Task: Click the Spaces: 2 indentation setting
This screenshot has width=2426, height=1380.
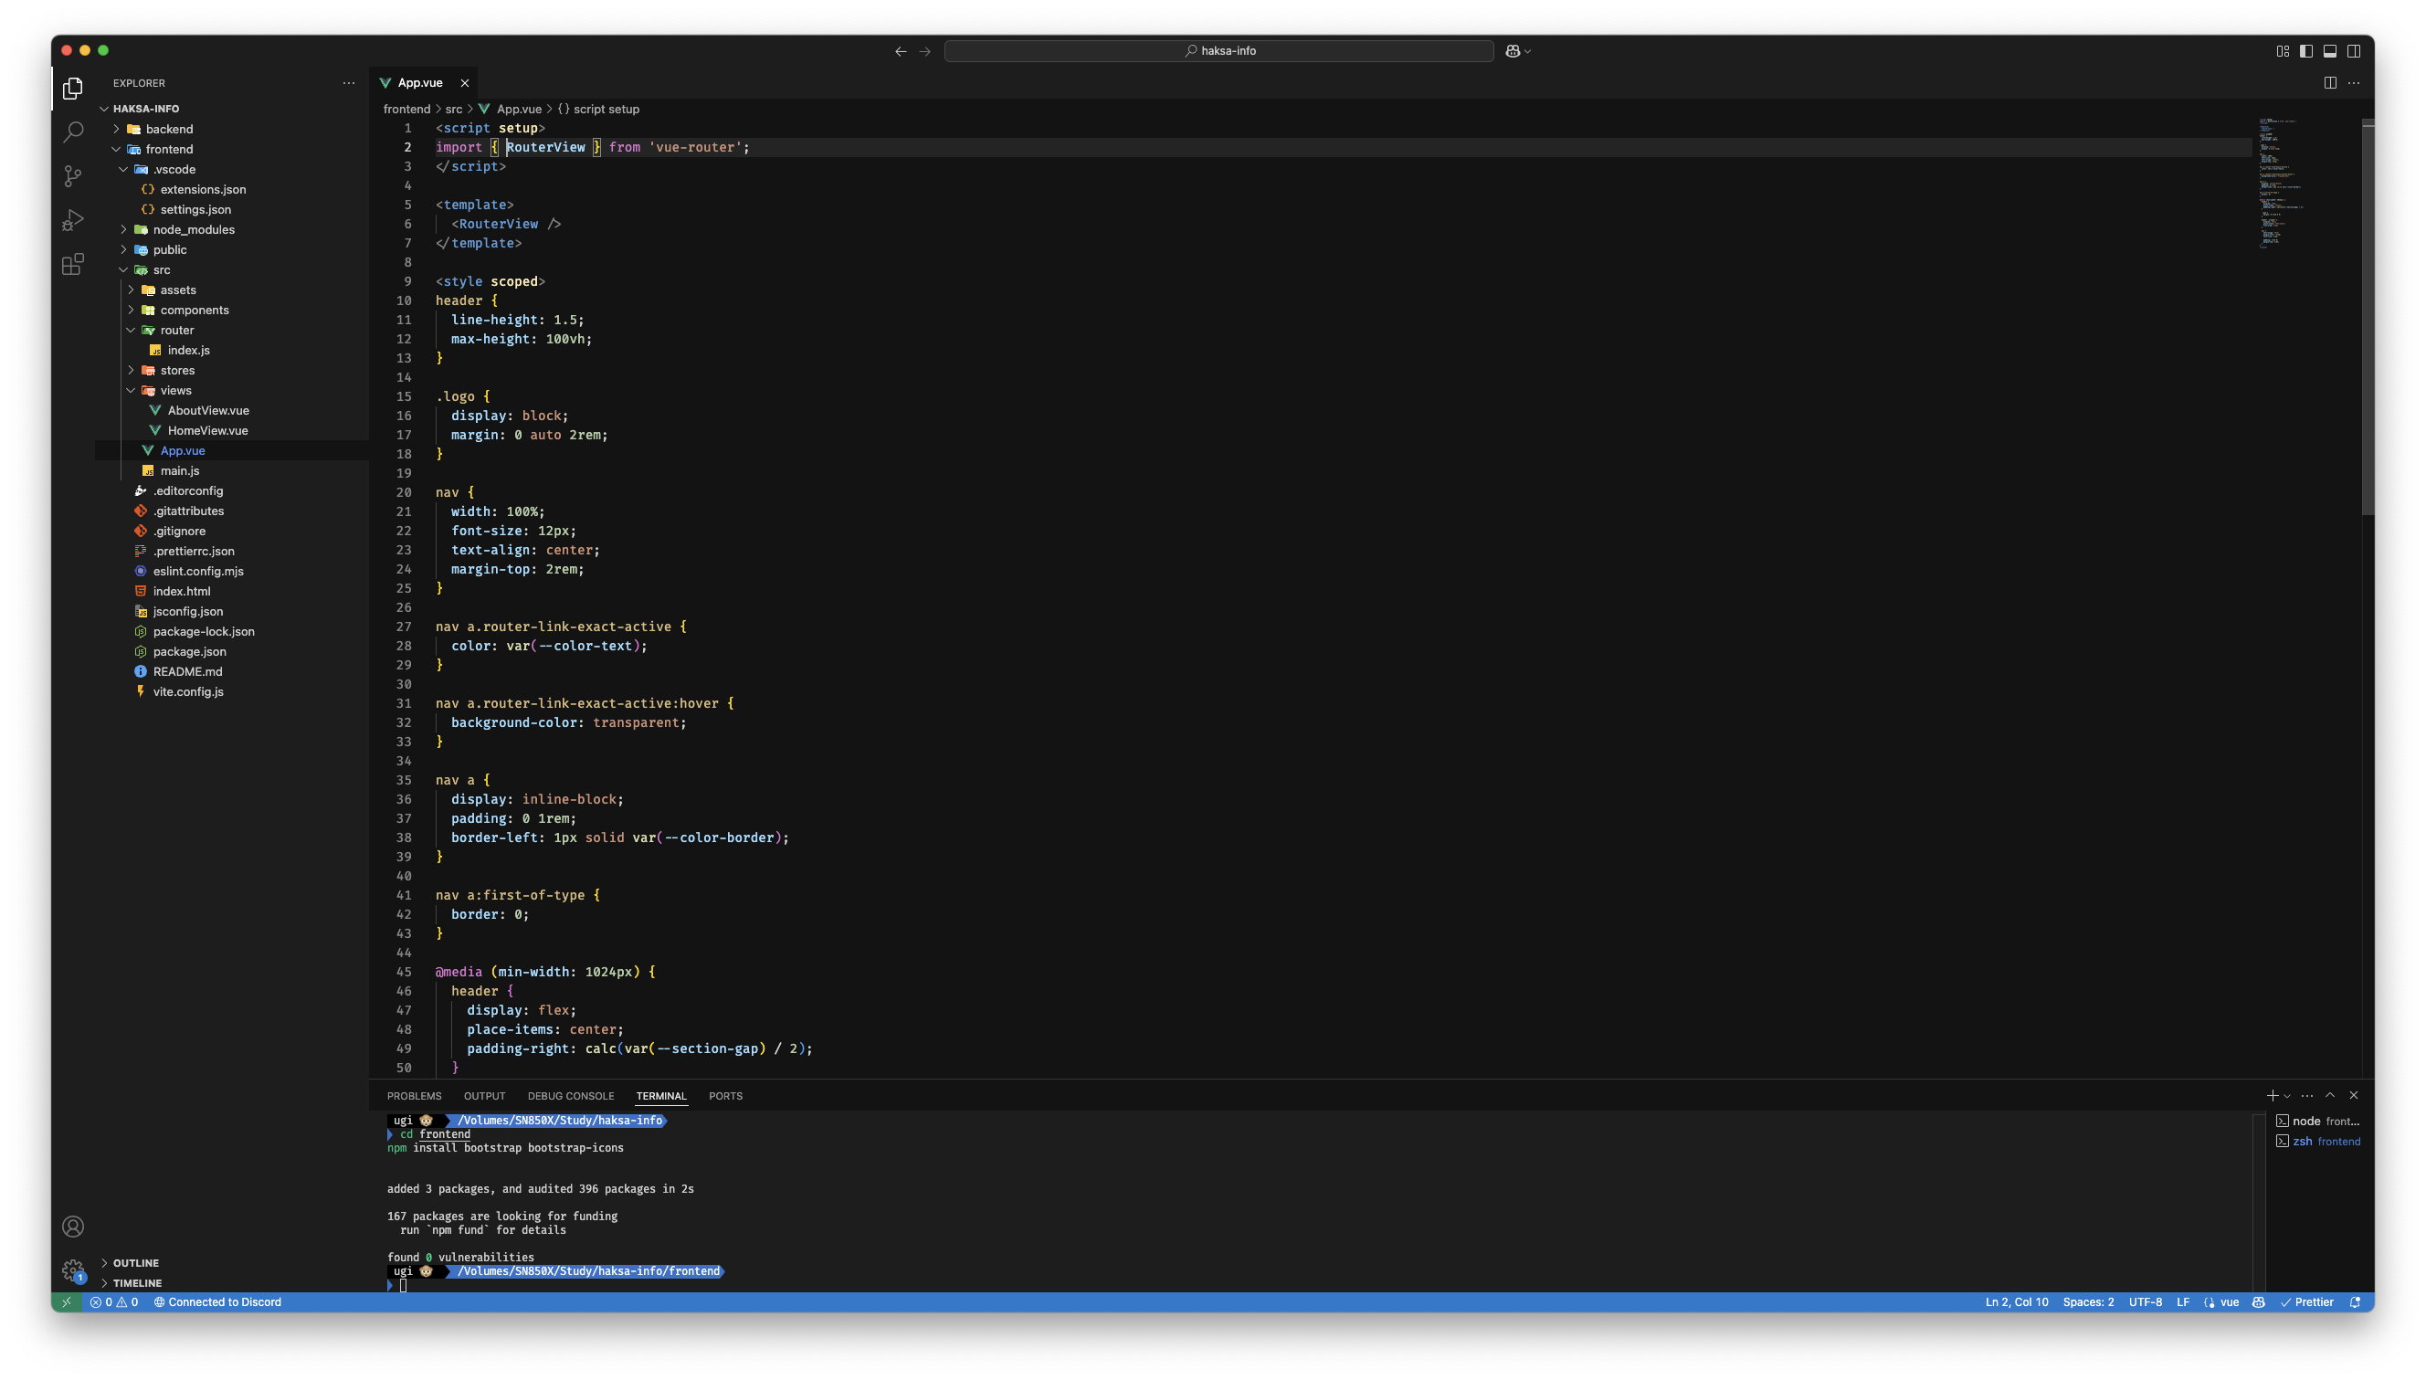Action: (2088, 1302)
